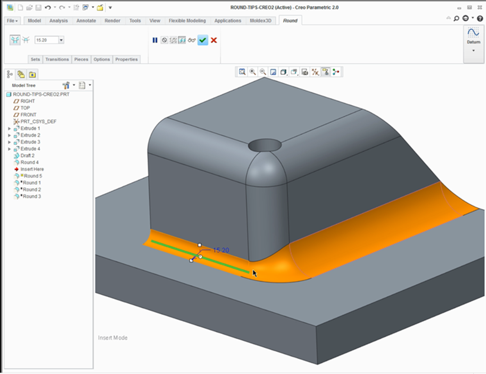Cancel the round with the red X
The image size is (486, 374).
click(x=214, y=40)
